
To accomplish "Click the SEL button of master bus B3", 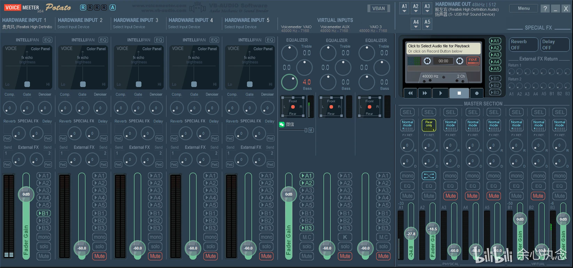I will click(559, 112).
